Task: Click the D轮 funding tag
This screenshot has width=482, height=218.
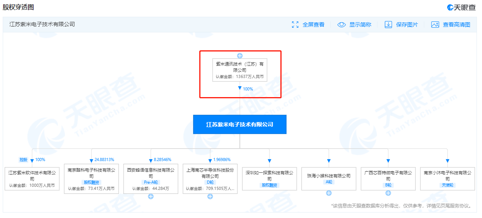Action: click(210, 182)
